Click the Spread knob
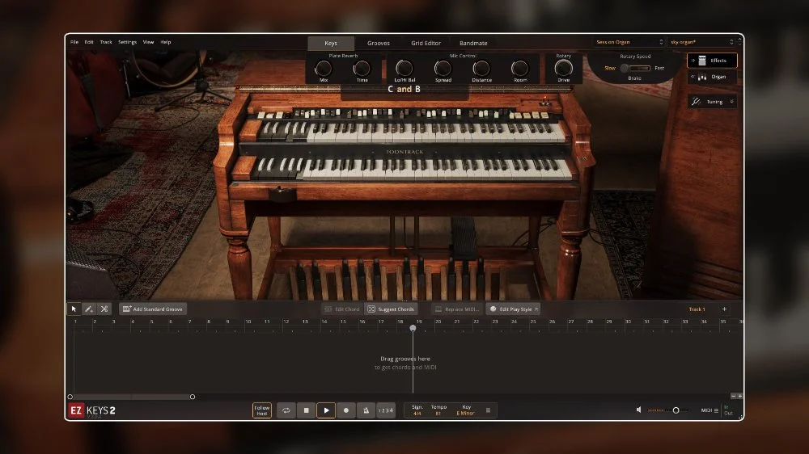This screenshot has width=809, height=454. click(x=443, y=68)
